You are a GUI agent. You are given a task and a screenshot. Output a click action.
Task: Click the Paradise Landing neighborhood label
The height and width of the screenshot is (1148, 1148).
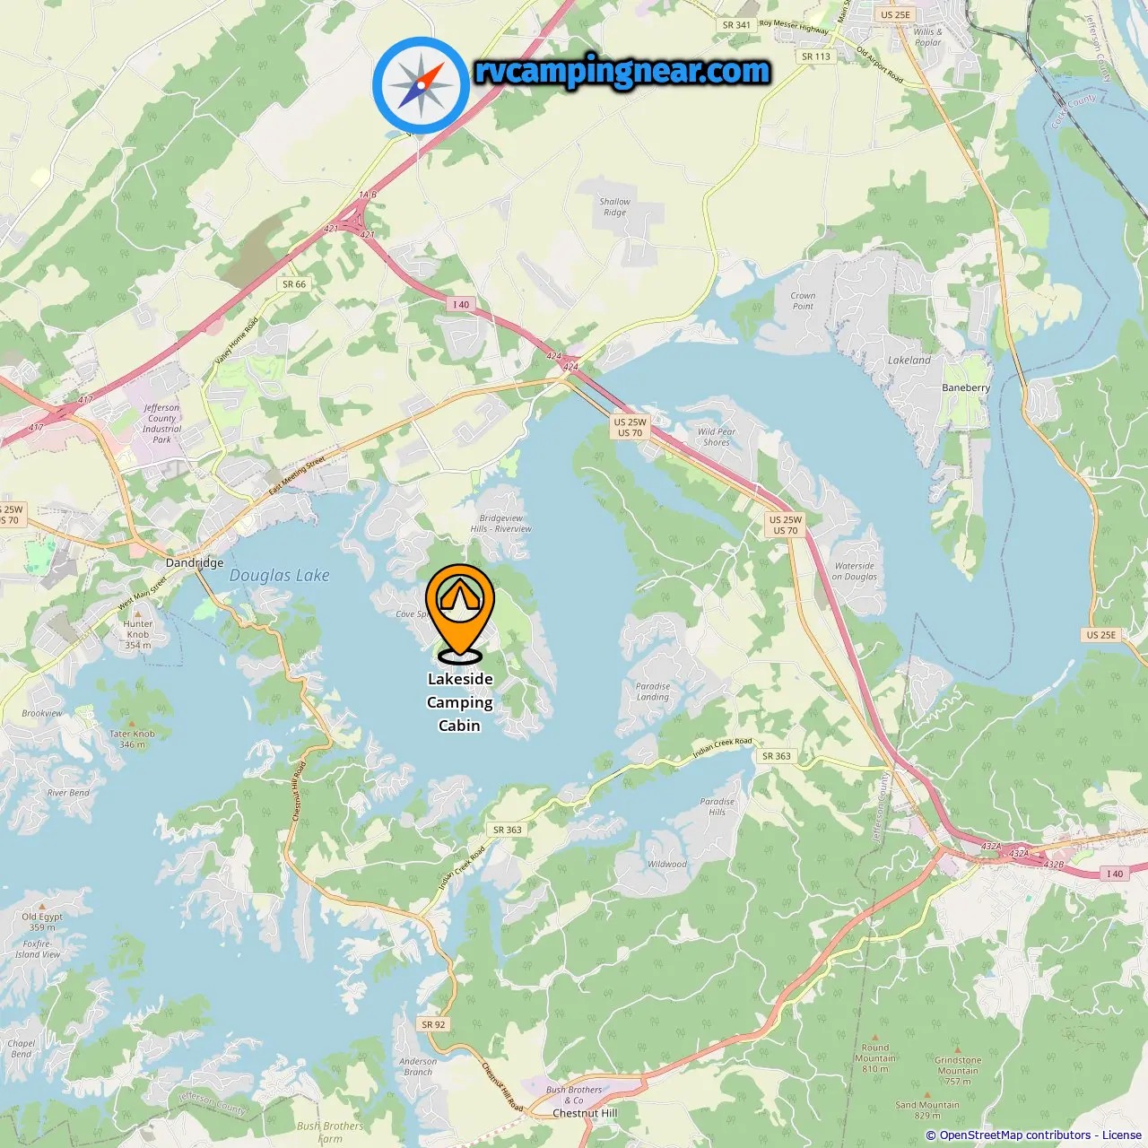tap(653, 691)
